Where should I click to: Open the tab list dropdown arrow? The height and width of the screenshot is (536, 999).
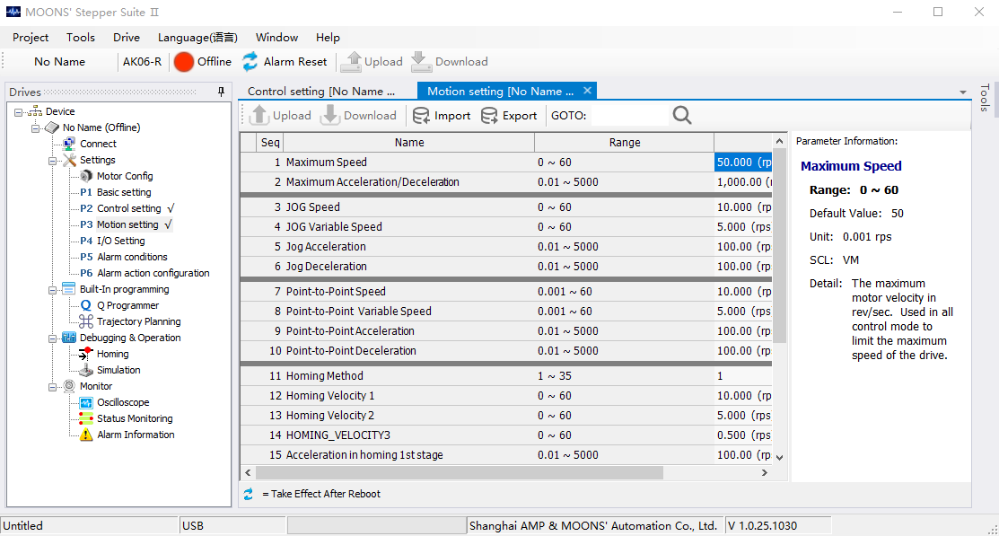coord(963,92)
